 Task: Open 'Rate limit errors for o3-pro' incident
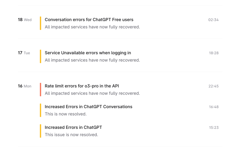[x=82, y=86]
